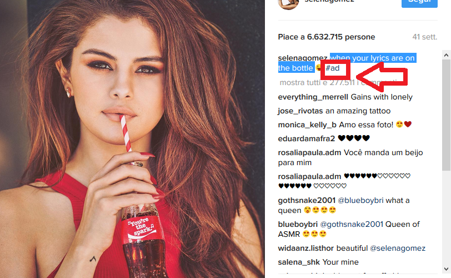The image size is (451, 278).
Task: Open selenagomez username in caption
Action: click(x=303, y=58)
